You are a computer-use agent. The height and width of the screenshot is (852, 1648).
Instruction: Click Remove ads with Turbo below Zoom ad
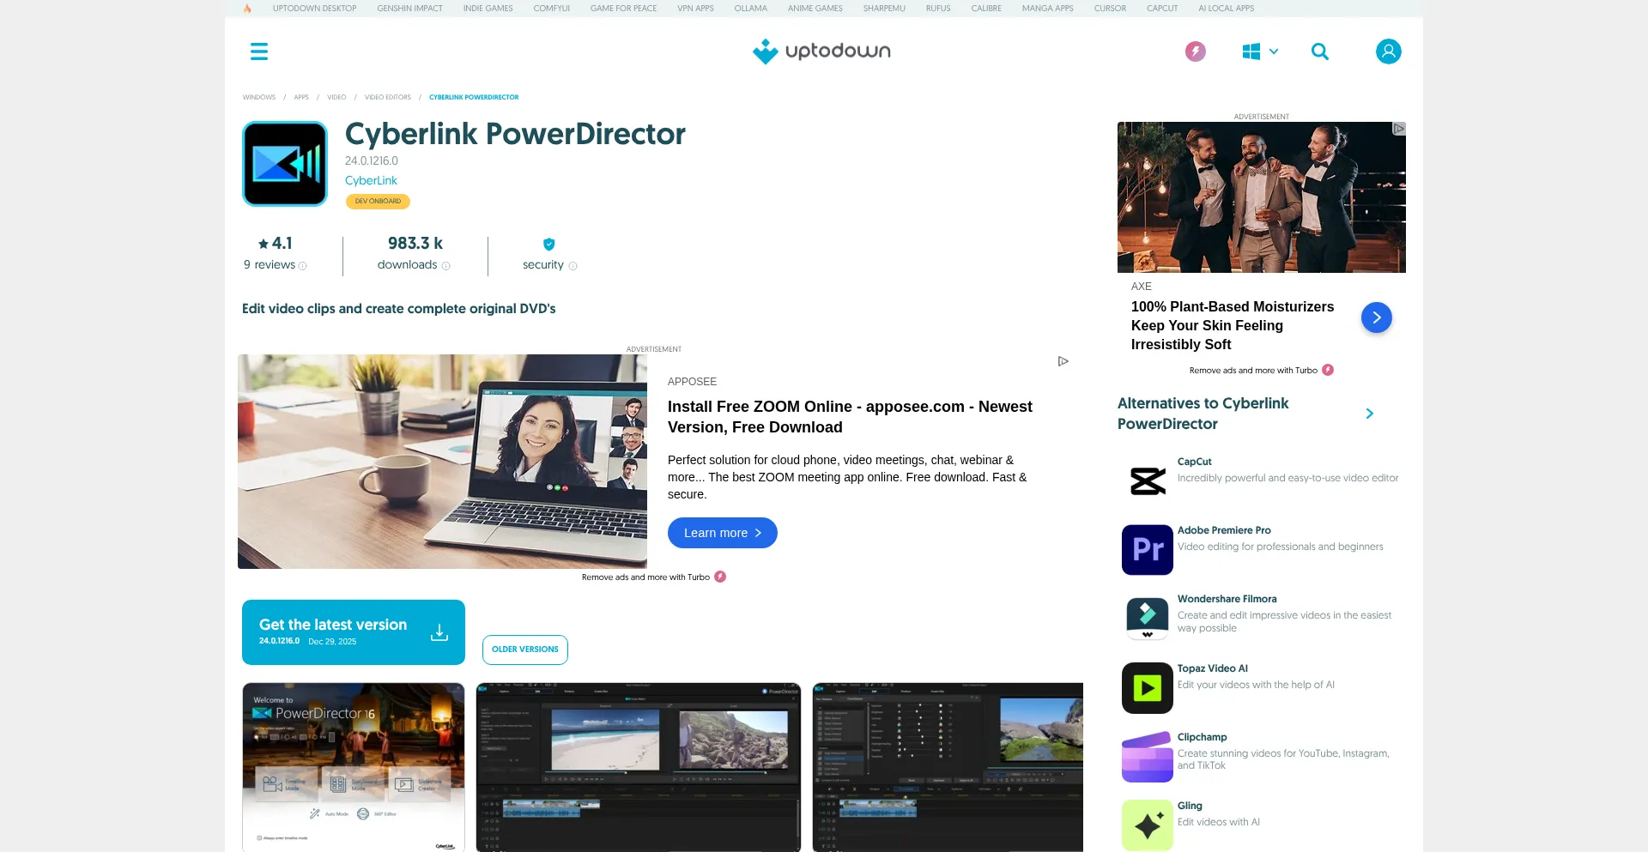tap(654, 577)
